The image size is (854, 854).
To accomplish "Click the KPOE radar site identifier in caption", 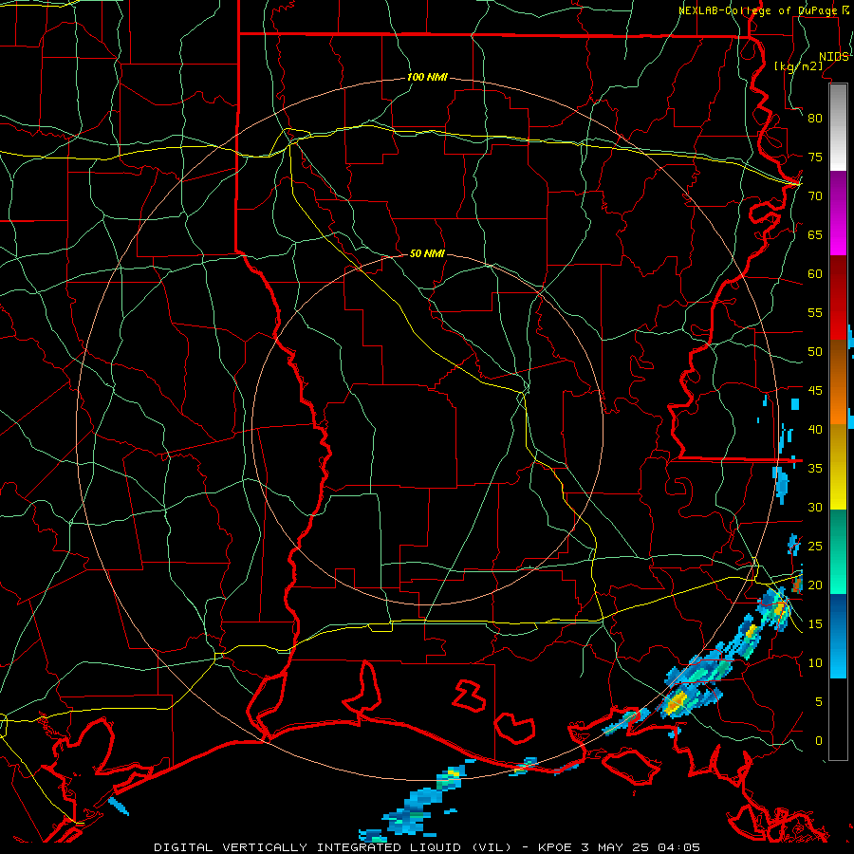I will 555,847.
